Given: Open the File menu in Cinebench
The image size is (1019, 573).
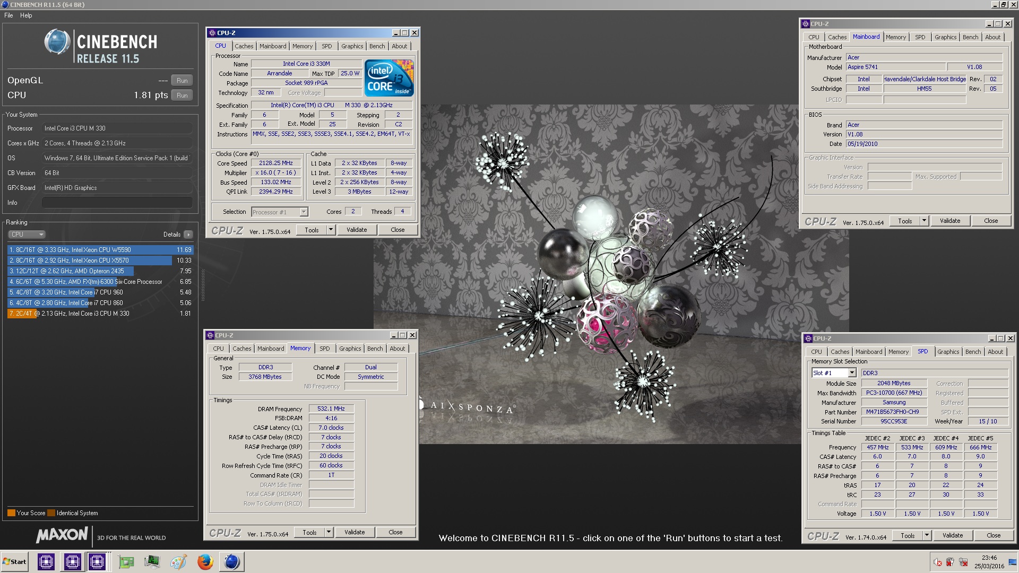Looking at the screenshot, I should click(8, 15).
